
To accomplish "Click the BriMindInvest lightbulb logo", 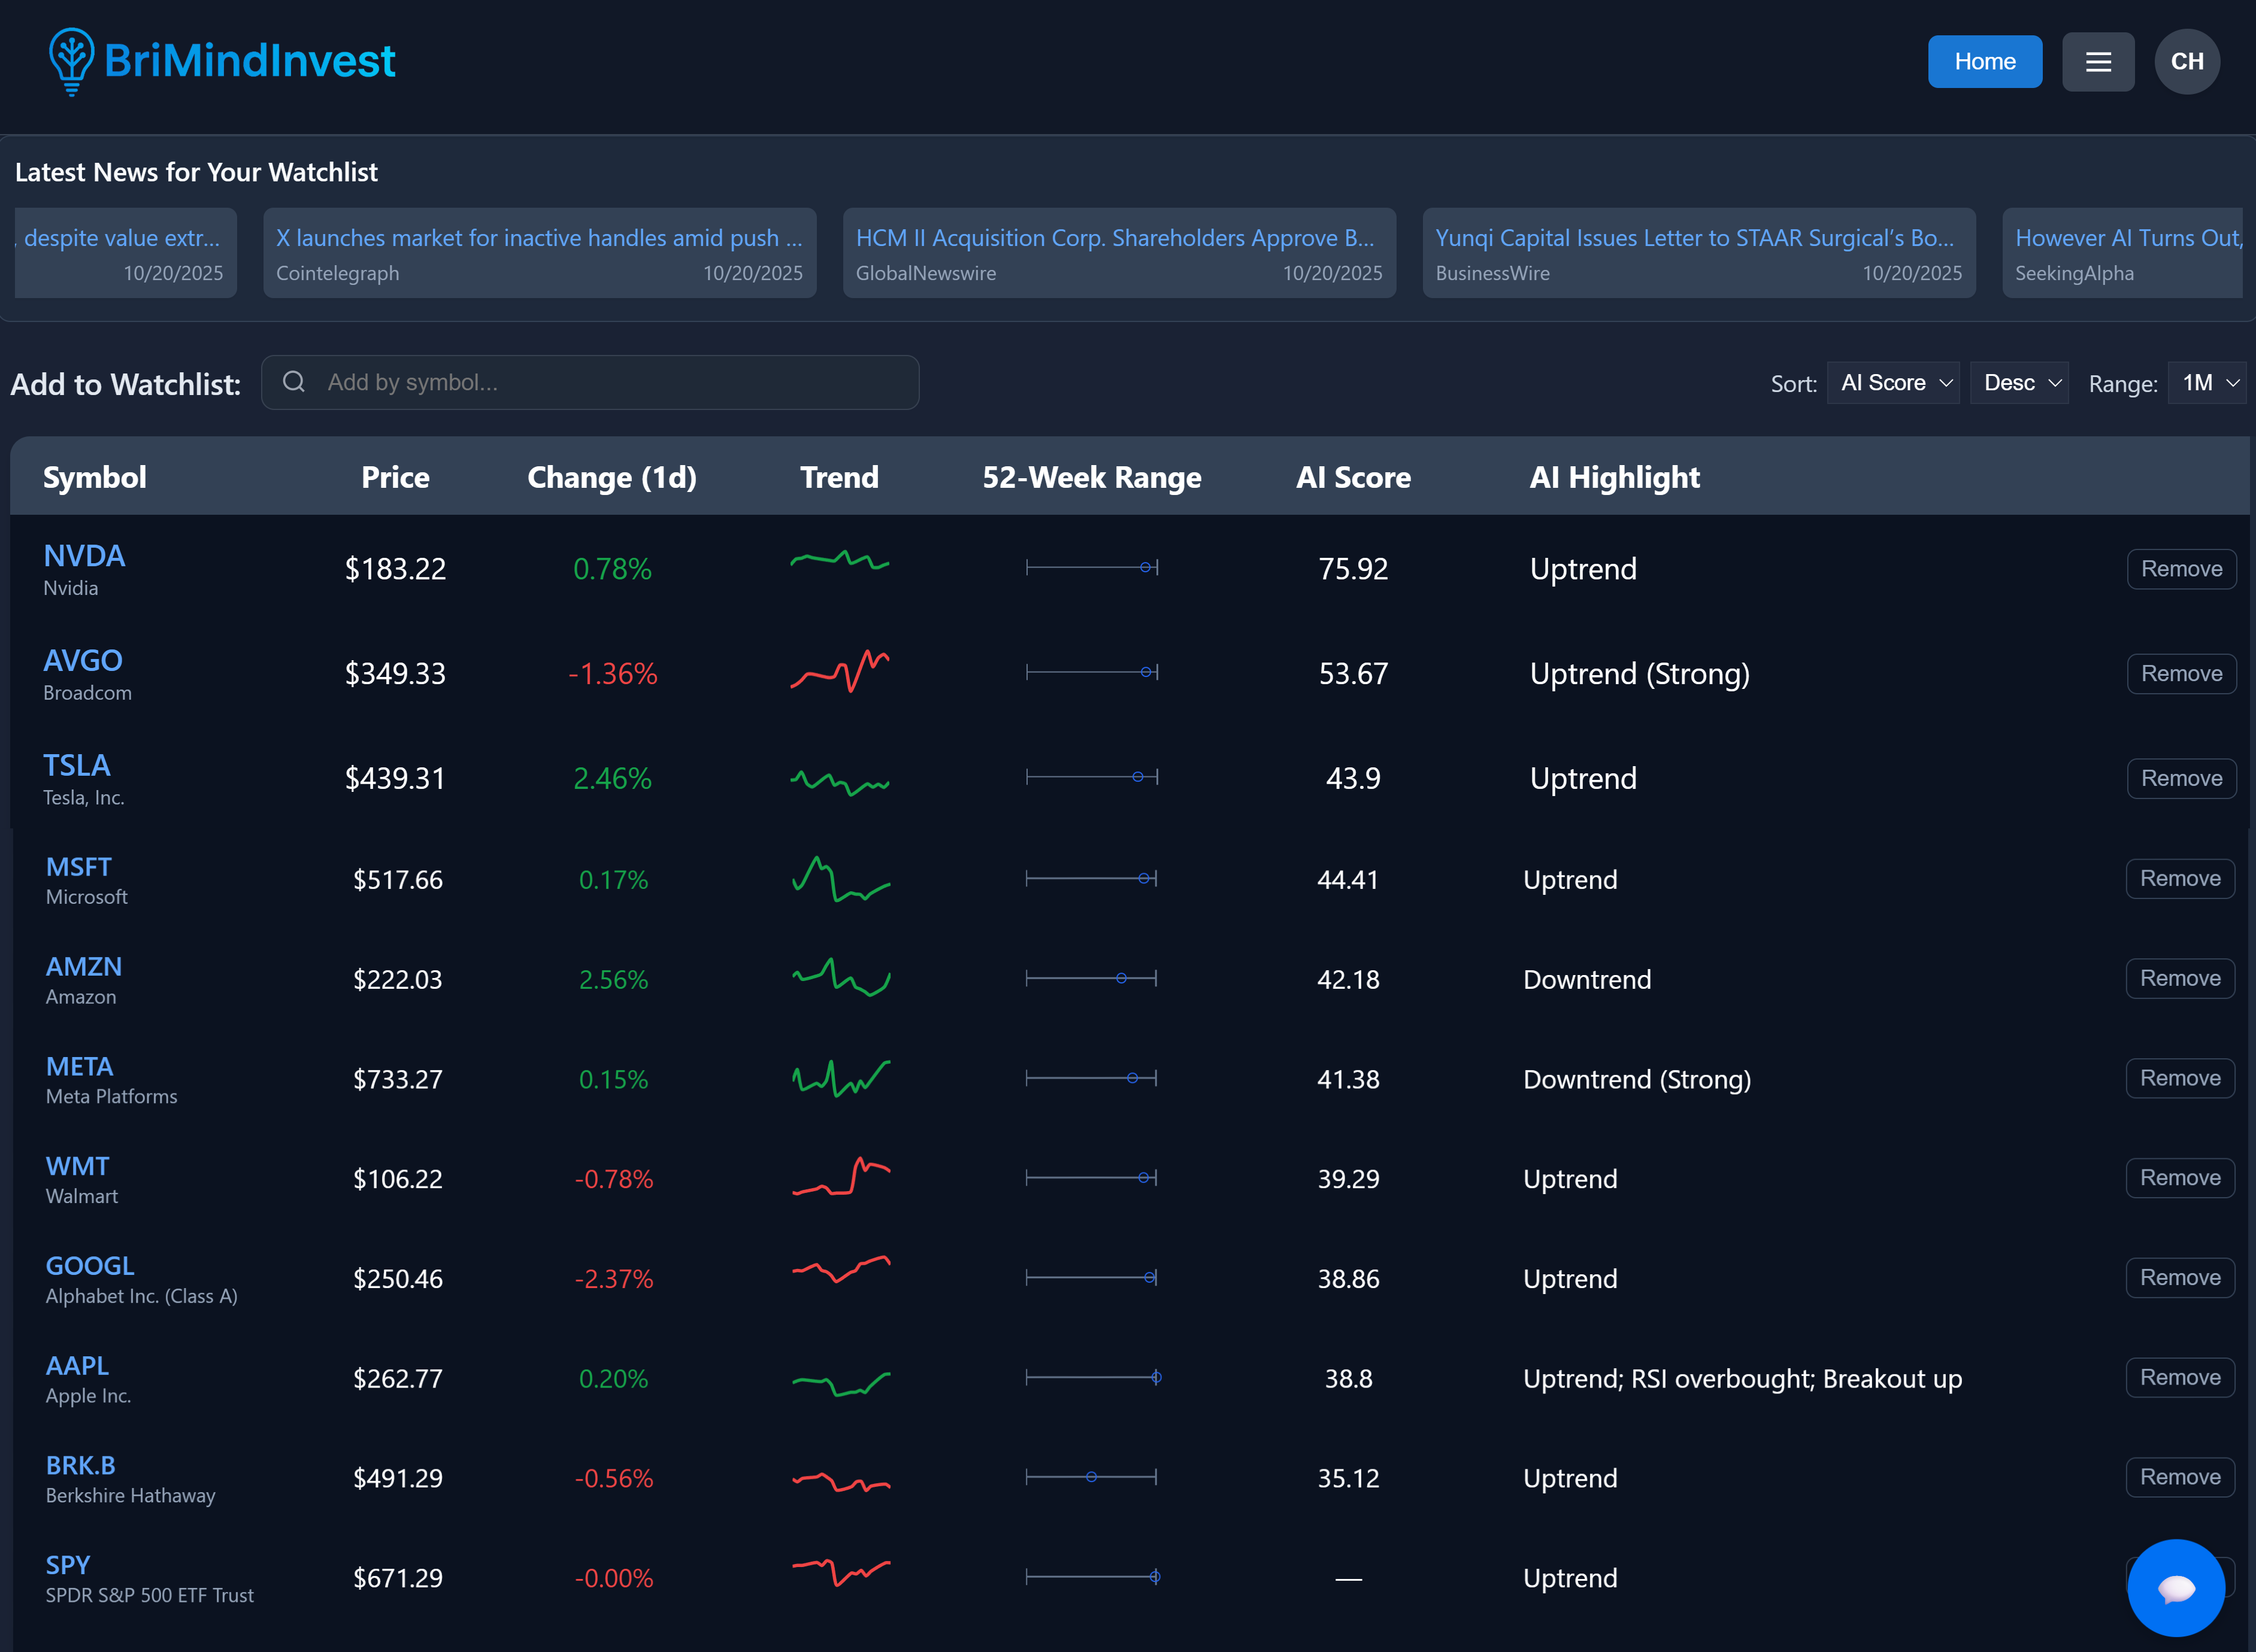I will click(x=72, y=62).
